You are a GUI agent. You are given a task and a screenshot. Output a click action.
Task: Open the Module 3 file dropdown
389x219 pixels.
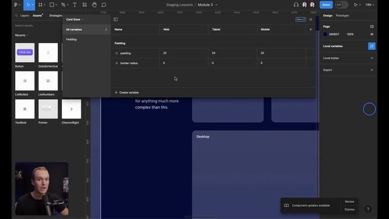[x=216, y=5]
